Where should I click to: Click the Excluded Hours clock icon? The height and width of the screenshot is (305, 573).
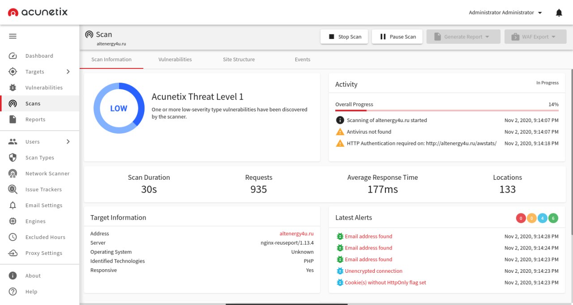tap(13, 237)
